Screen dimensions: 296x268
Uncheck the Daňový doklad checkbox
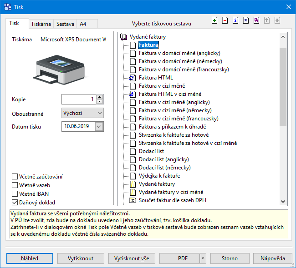pos(15,203)
